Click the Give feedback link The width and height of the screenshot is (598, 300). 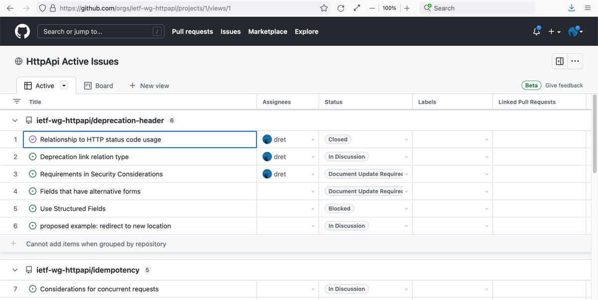click(564, 86)
